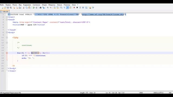Start macro recording with the red dot

(74, 8)
